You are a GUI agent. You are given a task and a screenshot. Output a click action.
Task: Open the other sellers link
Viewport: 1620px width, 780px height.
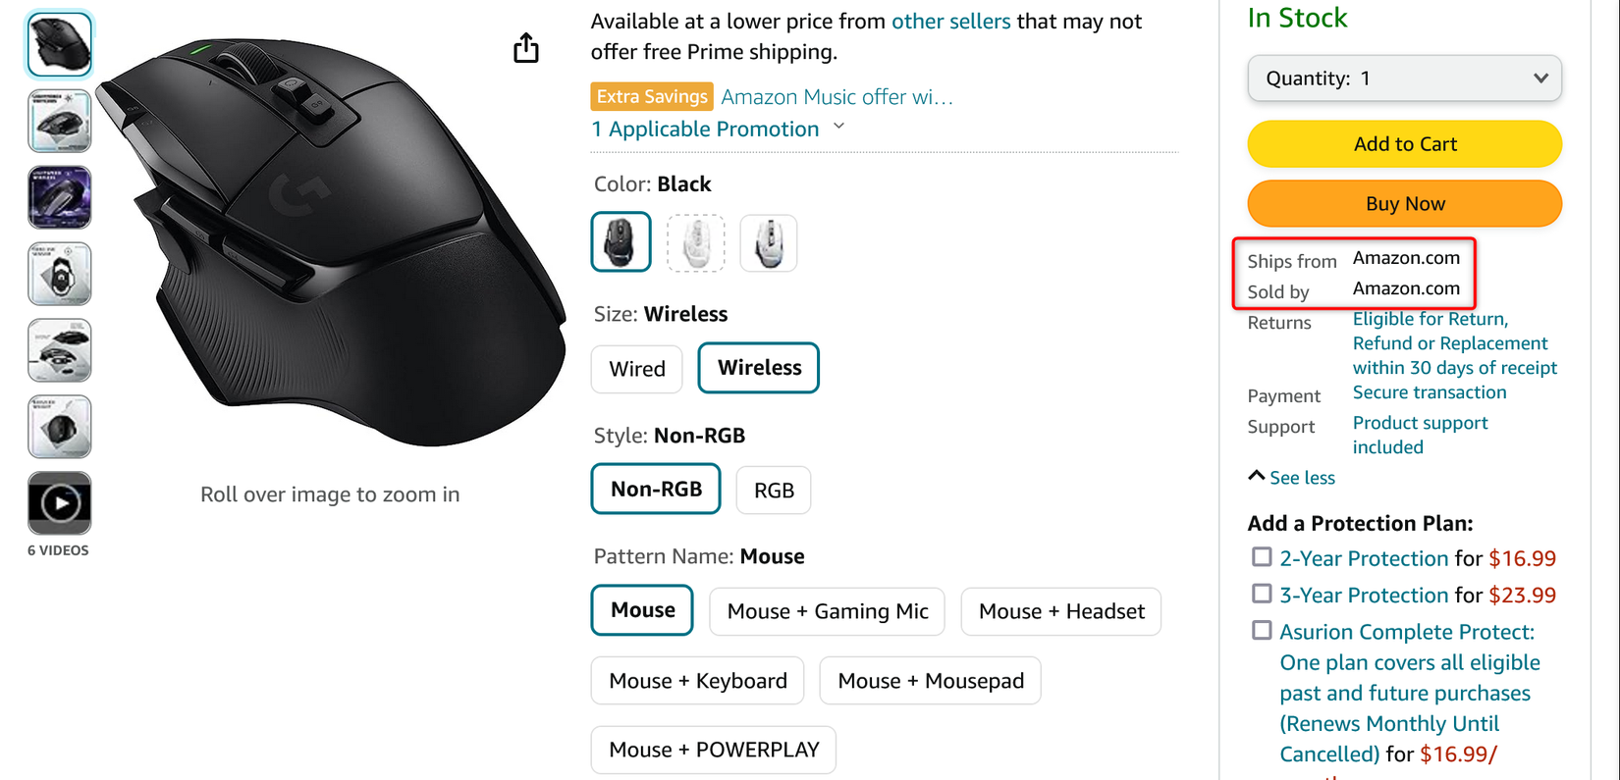pyautogui.click(x=950, y=21)
